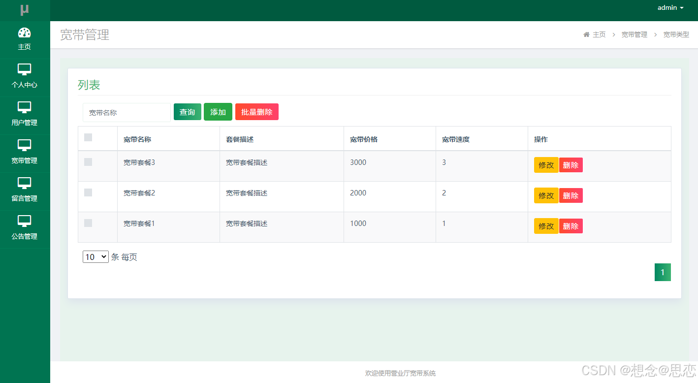Click 修改 for 宽带套餐3

546,165
